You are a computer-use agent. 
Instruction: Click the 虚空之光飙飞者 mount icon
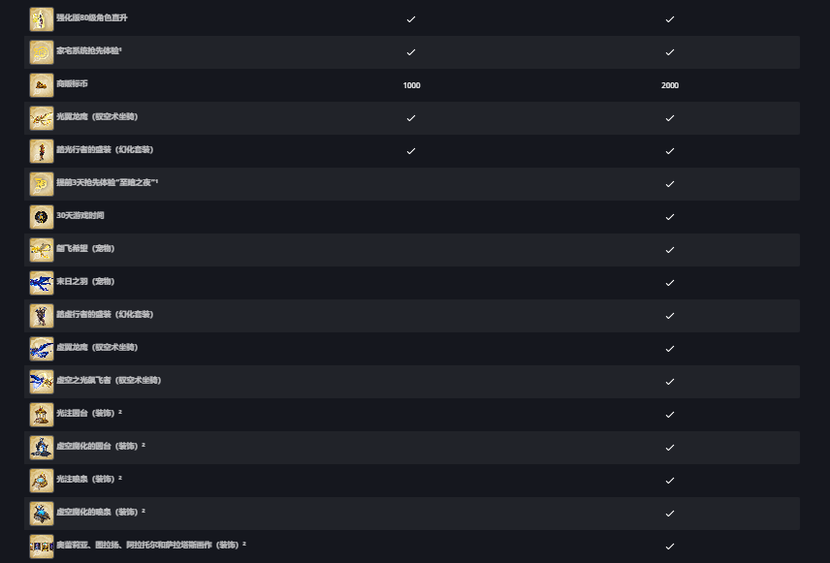(42, 382)
